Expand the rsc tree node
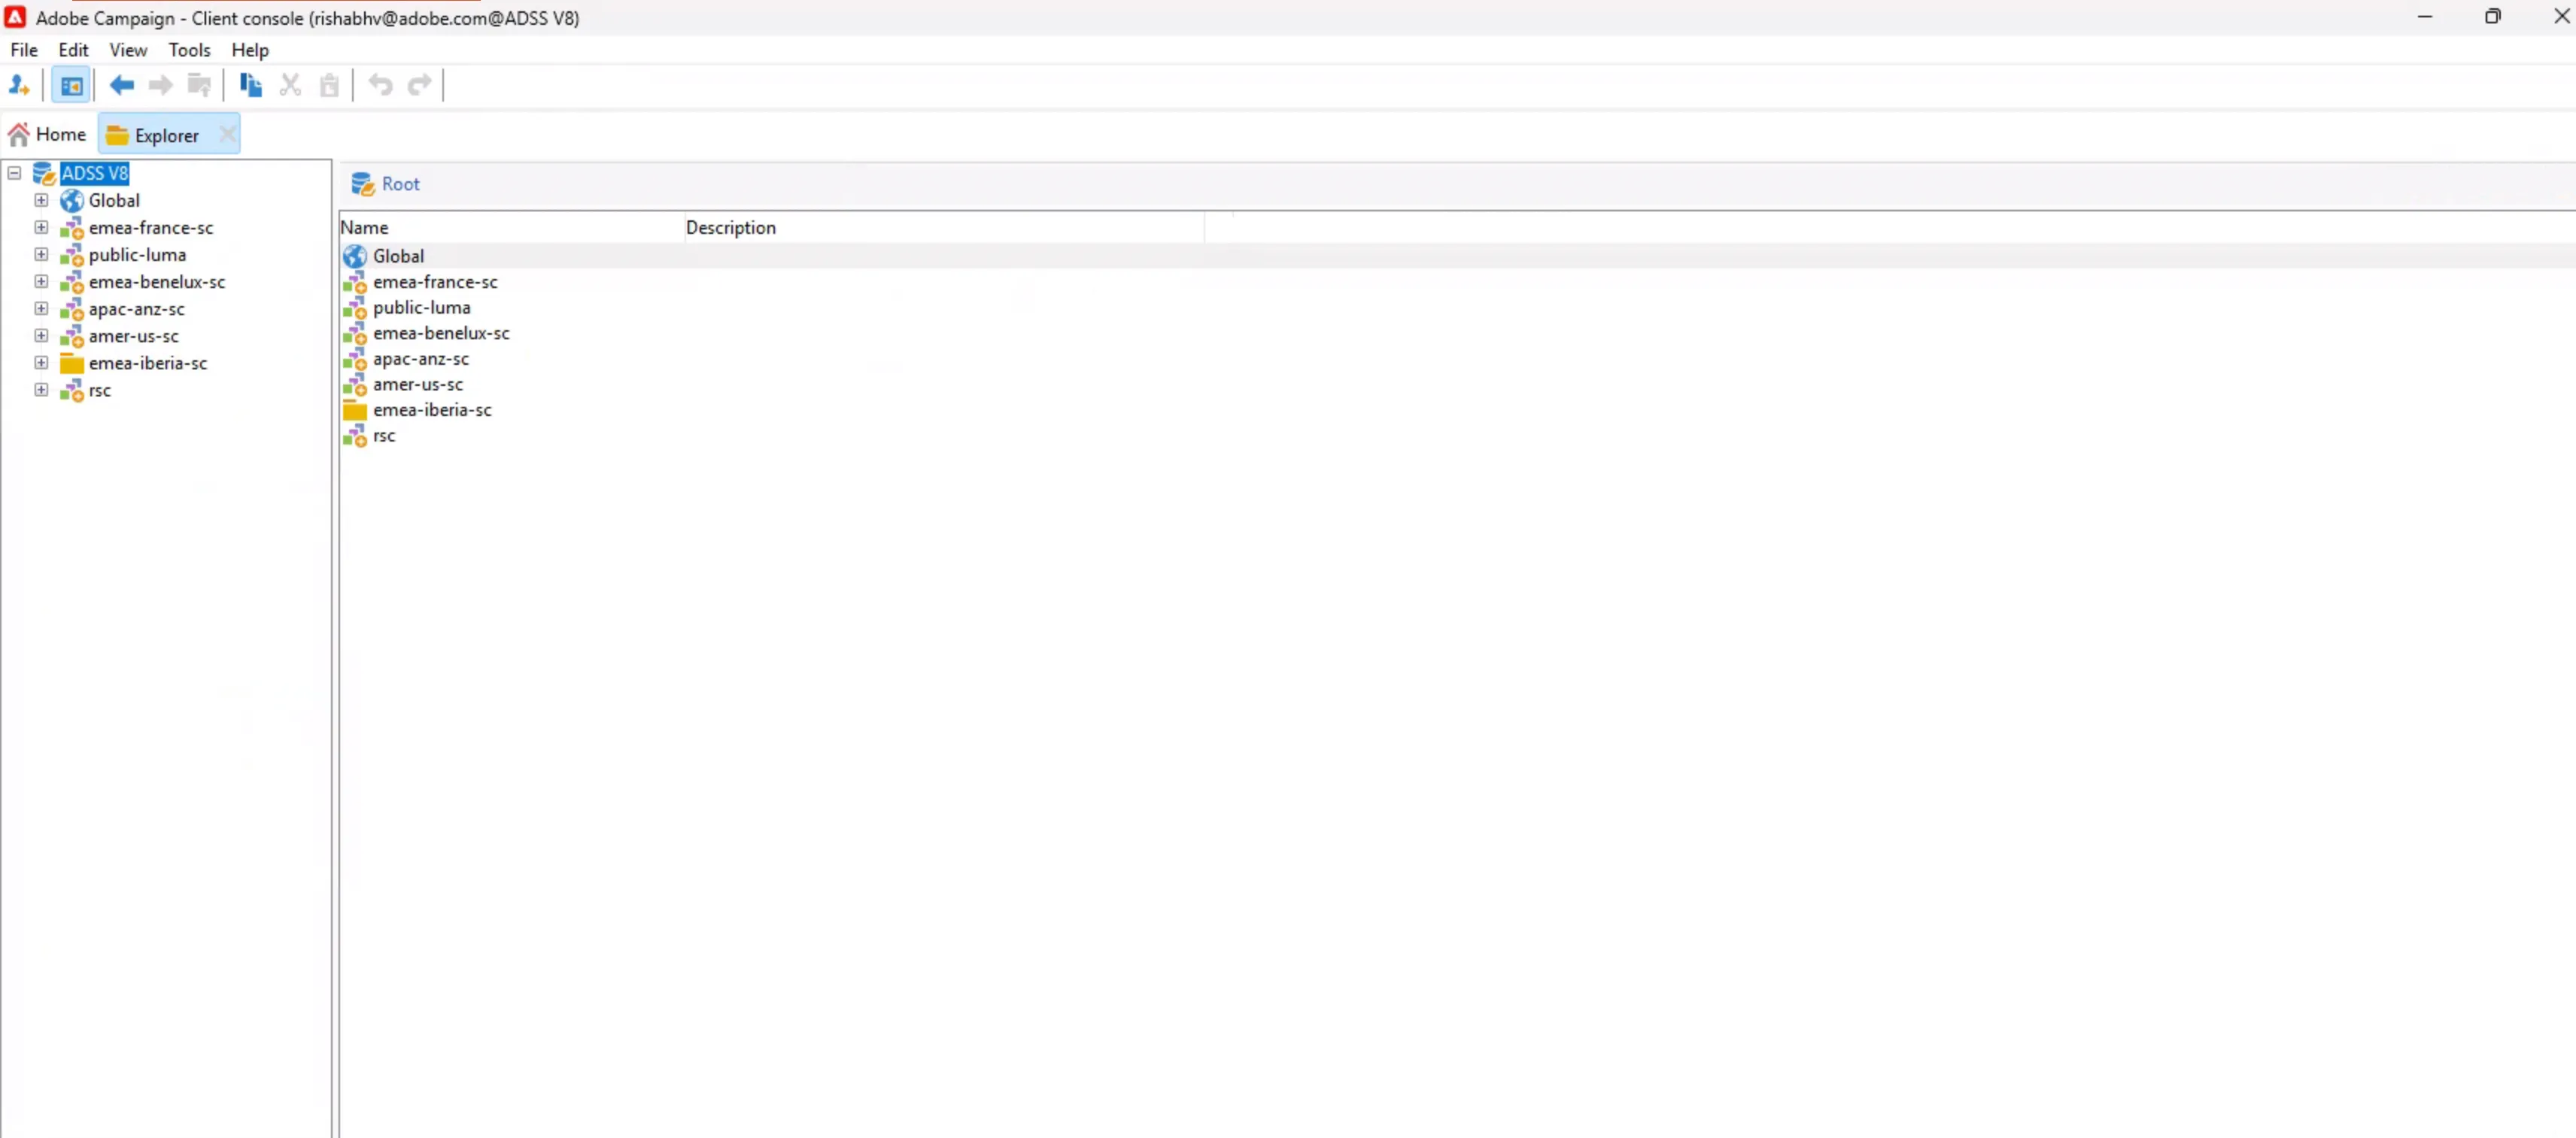The height and width of the screenshot is (1138, 2576). (41, 389)
